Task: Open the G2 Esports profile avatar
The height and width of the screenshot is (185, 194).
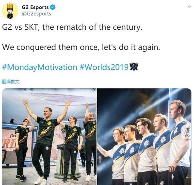Action: click(x=10, y=11)
